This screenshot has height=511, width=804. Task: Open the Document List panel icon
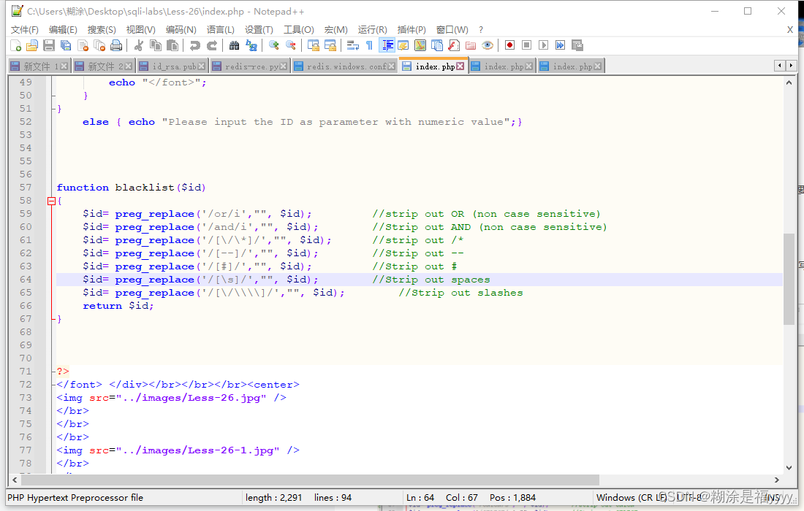pyautogui.click(x=437, y=45)
